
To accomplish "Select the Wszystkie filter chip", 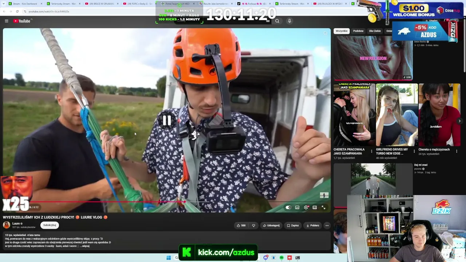I will [341, 31].
